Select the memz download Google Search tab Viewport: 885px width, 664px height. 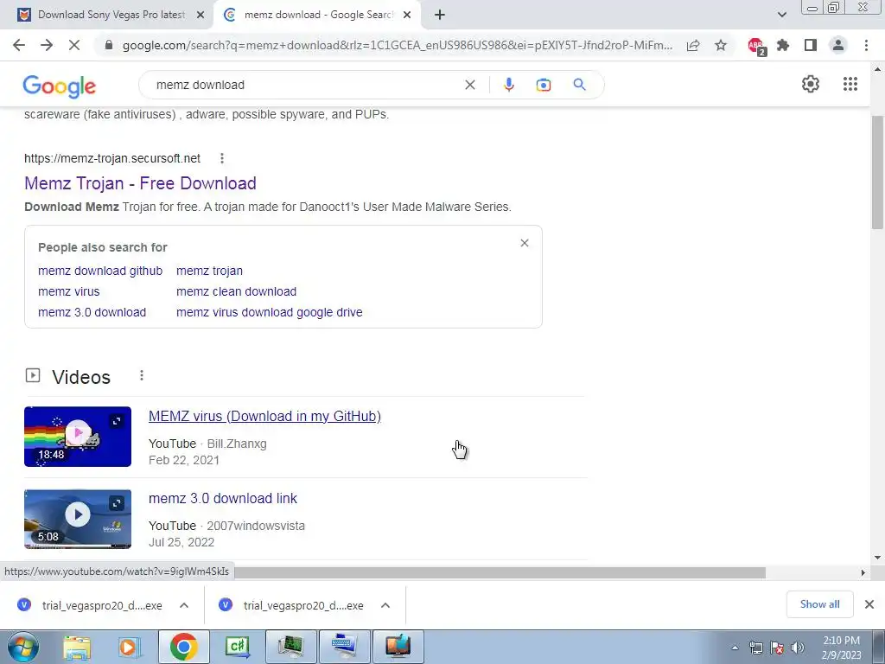pyautogui.click(x=317, y=16)
